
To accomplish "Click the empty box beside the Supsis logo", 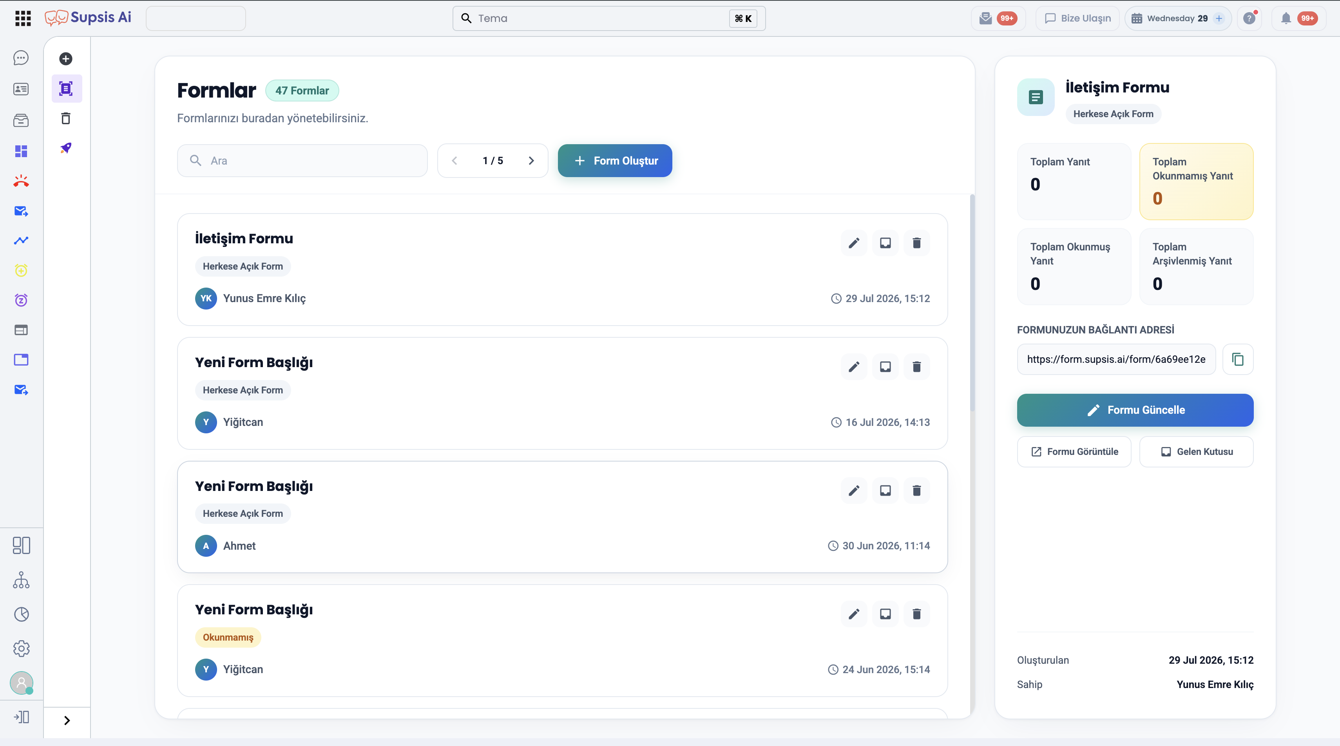I will (x=196, y=19).
